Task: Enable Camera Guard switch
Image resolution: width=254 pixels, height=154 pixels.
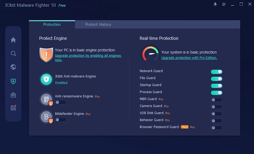Action: [x=217, y=107]
